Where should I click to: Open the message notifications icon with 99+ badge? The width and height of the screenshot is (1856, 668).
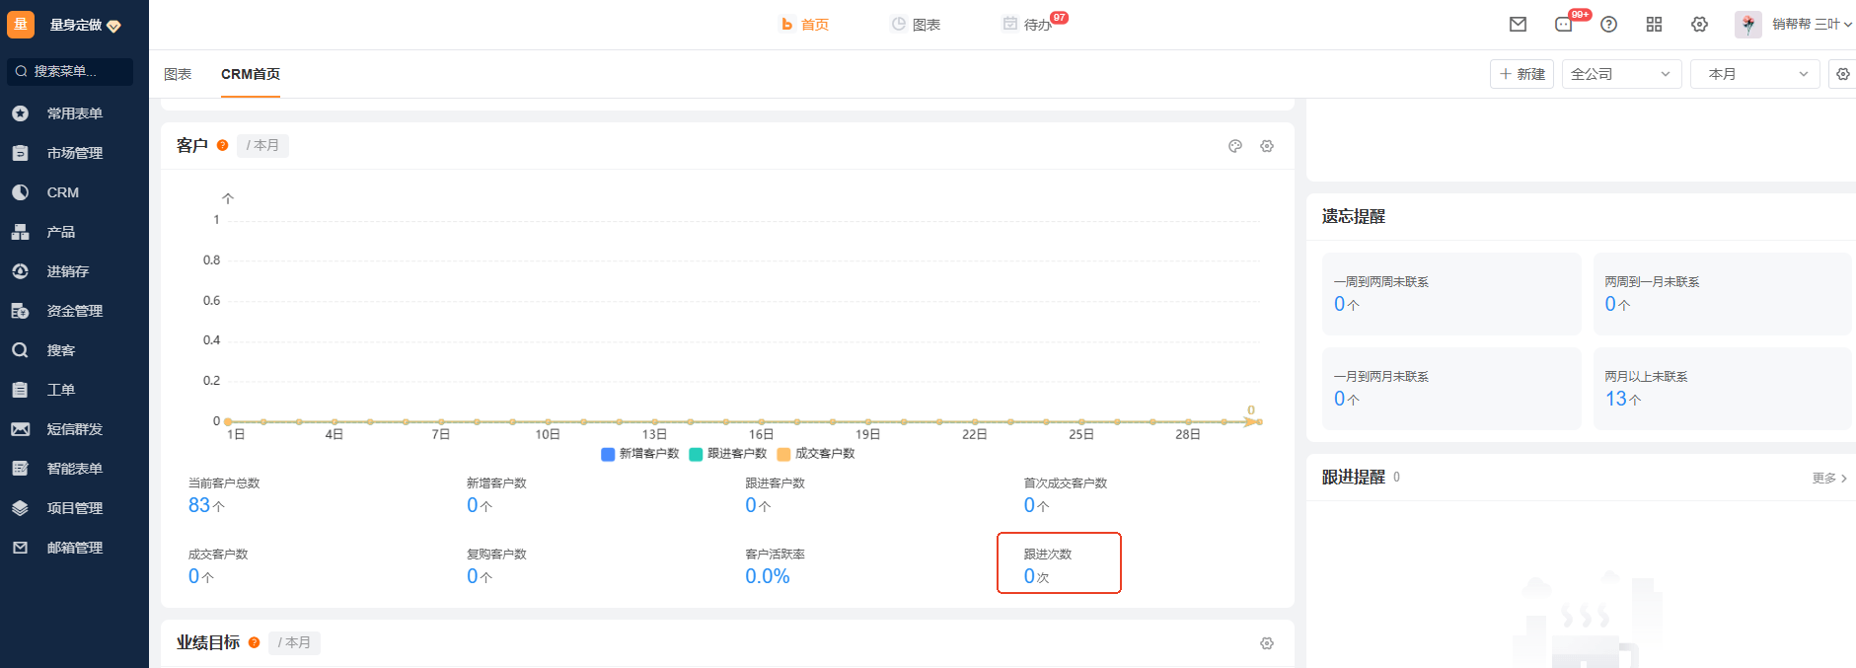(1564, 25)
